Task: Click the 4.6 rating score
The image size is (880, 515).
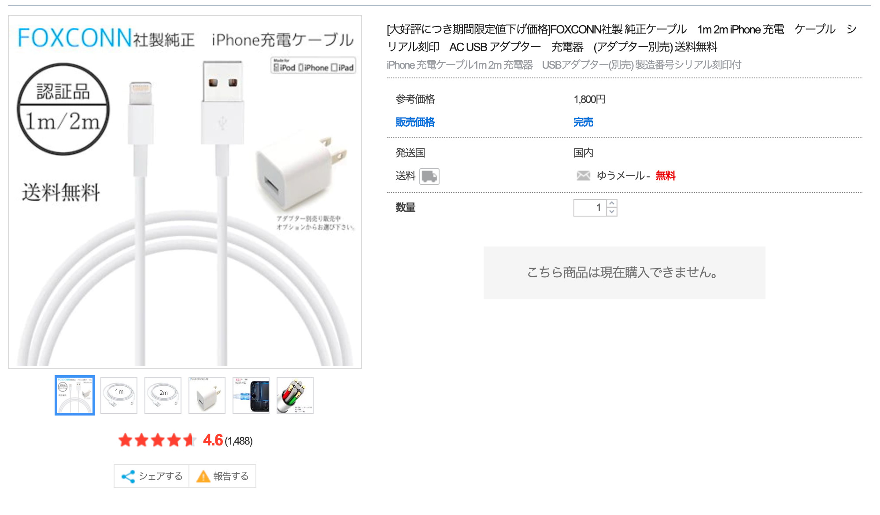Action: [x=213, y=440]
